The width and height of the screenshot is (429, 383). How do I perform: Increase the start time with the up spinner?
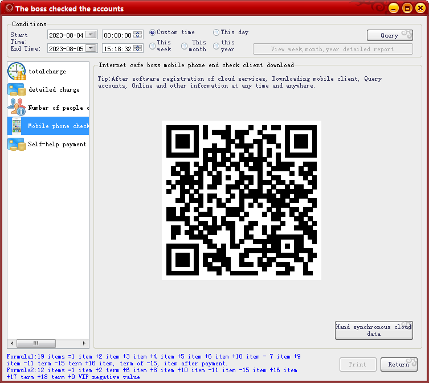point(138,33)
